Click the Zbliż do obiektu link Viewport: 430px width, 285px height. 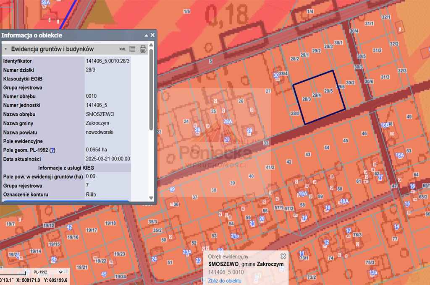coord(225,280)
